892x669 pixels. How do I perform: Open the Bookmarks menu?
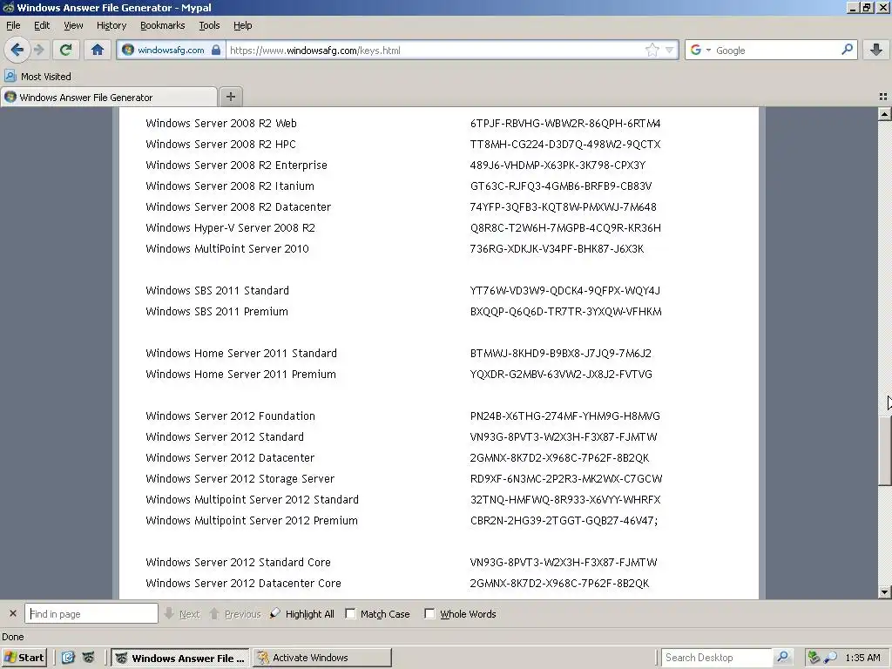click(x=162, y=25)
